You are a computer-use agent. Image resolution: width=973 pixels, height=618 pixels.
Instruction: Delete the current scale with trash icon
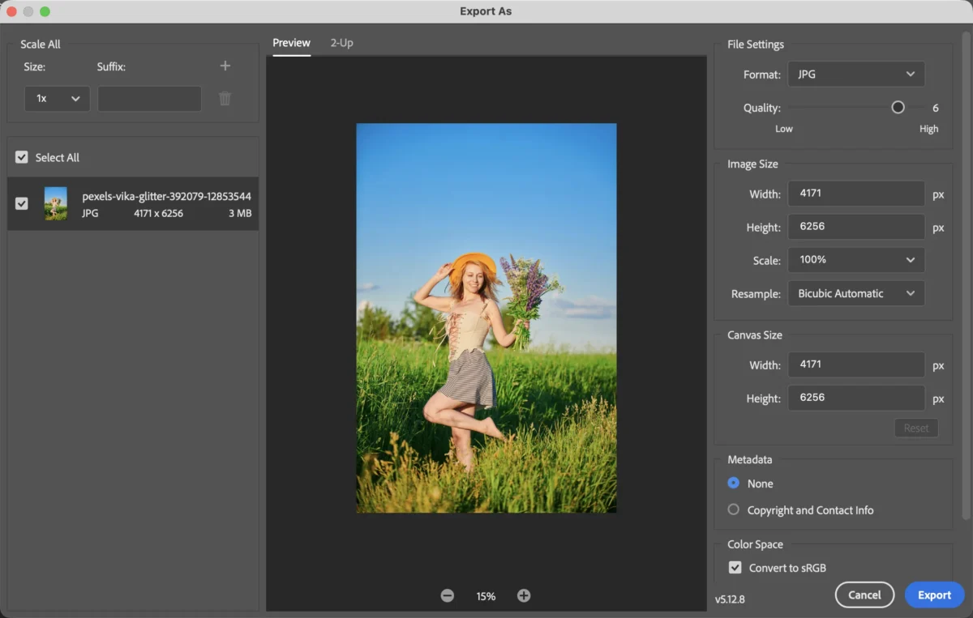[225, 98]
